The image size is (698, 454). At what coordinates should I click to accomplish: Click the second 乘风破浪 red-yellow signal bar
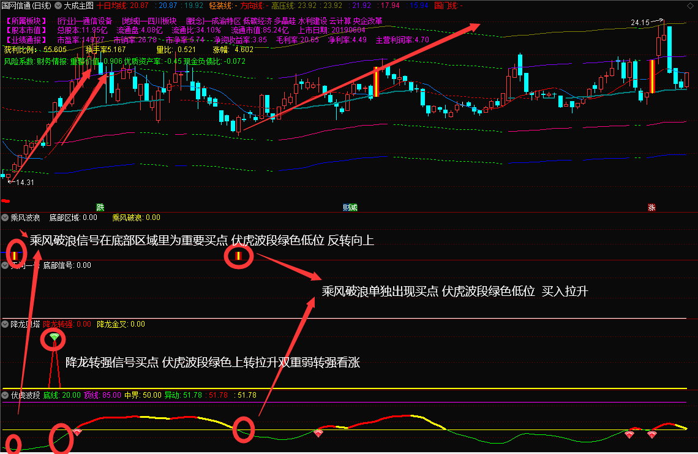238,255
